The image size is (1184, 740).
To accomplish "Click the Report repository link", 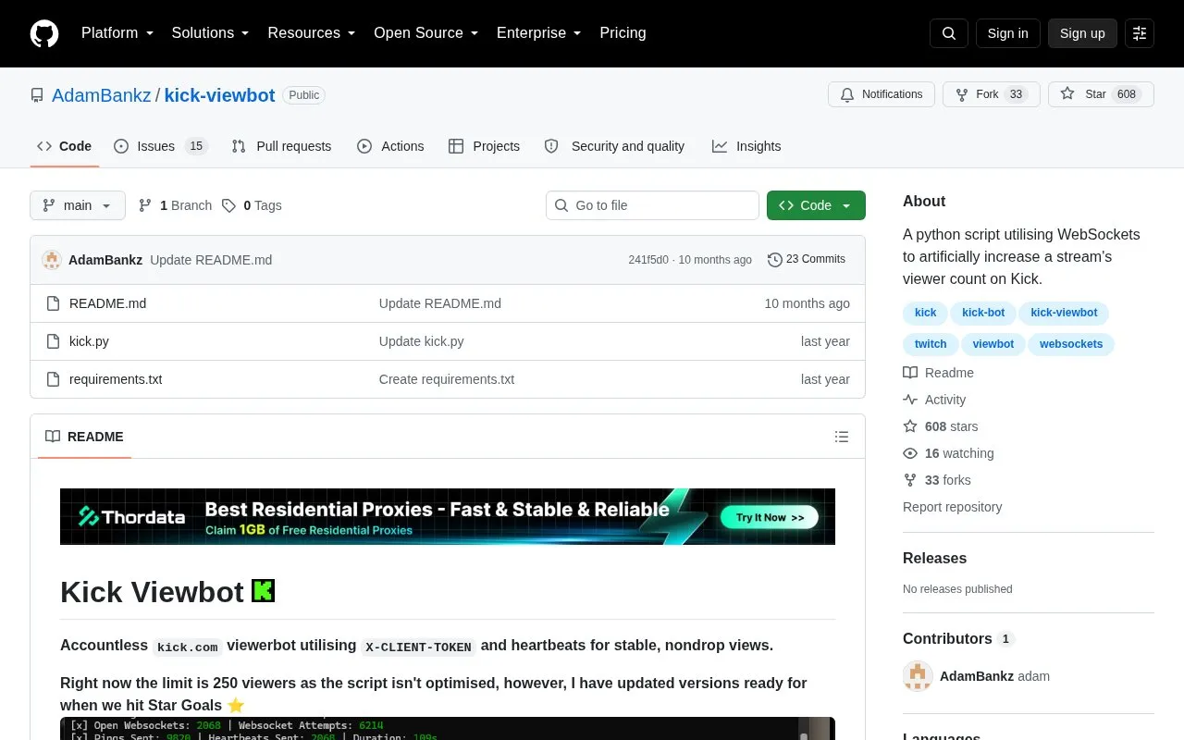I will tap(952, 507).
